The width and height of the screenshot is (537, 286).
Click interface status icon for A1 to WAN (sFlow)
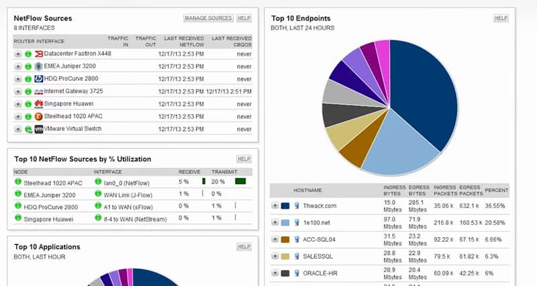point(98,205)
